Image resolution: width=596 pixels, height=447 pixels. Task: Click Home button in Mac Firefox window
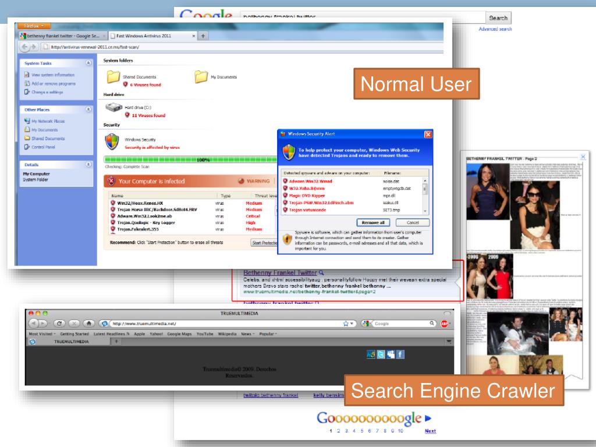click(x=88, y=324)
